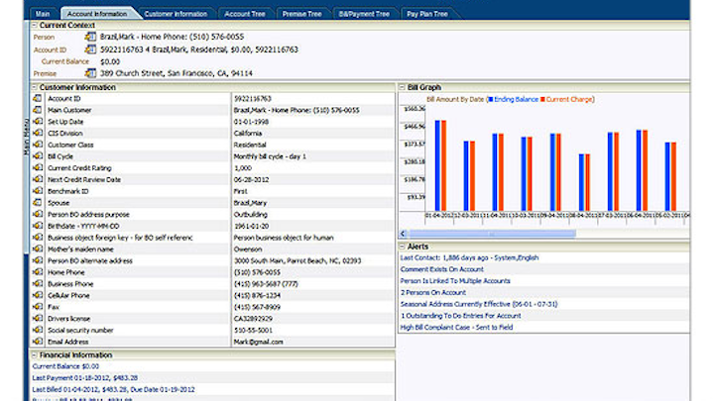Collapse the Alerts section
714x401 pixels.
pyautogui.click(x=402, y=247)
